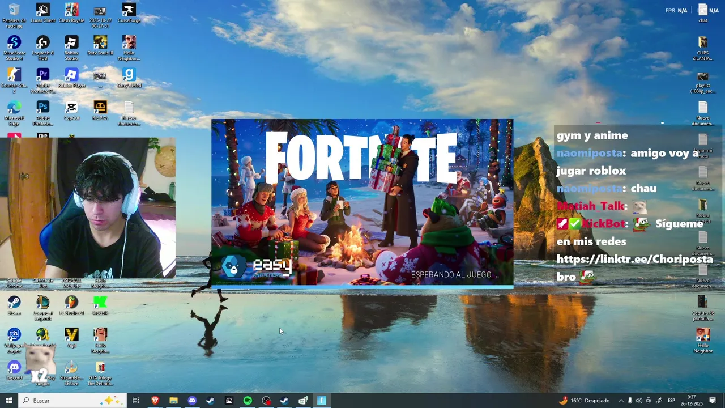Launch the R.E.P.O. game shortcut
Screen dimensions: 725x408
[x=100, y=110]
